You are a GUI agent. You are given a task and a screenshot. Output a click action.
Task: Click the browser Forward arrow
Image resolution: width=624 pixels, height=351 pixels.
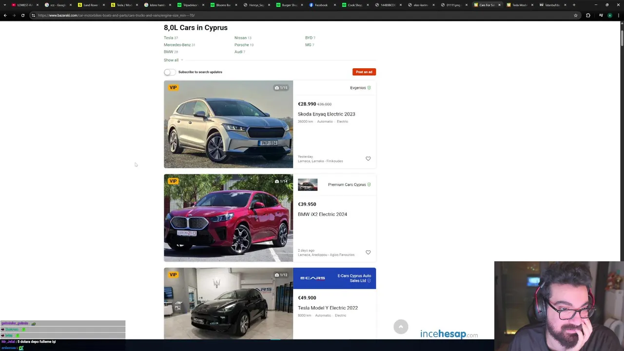coord(14,15)
